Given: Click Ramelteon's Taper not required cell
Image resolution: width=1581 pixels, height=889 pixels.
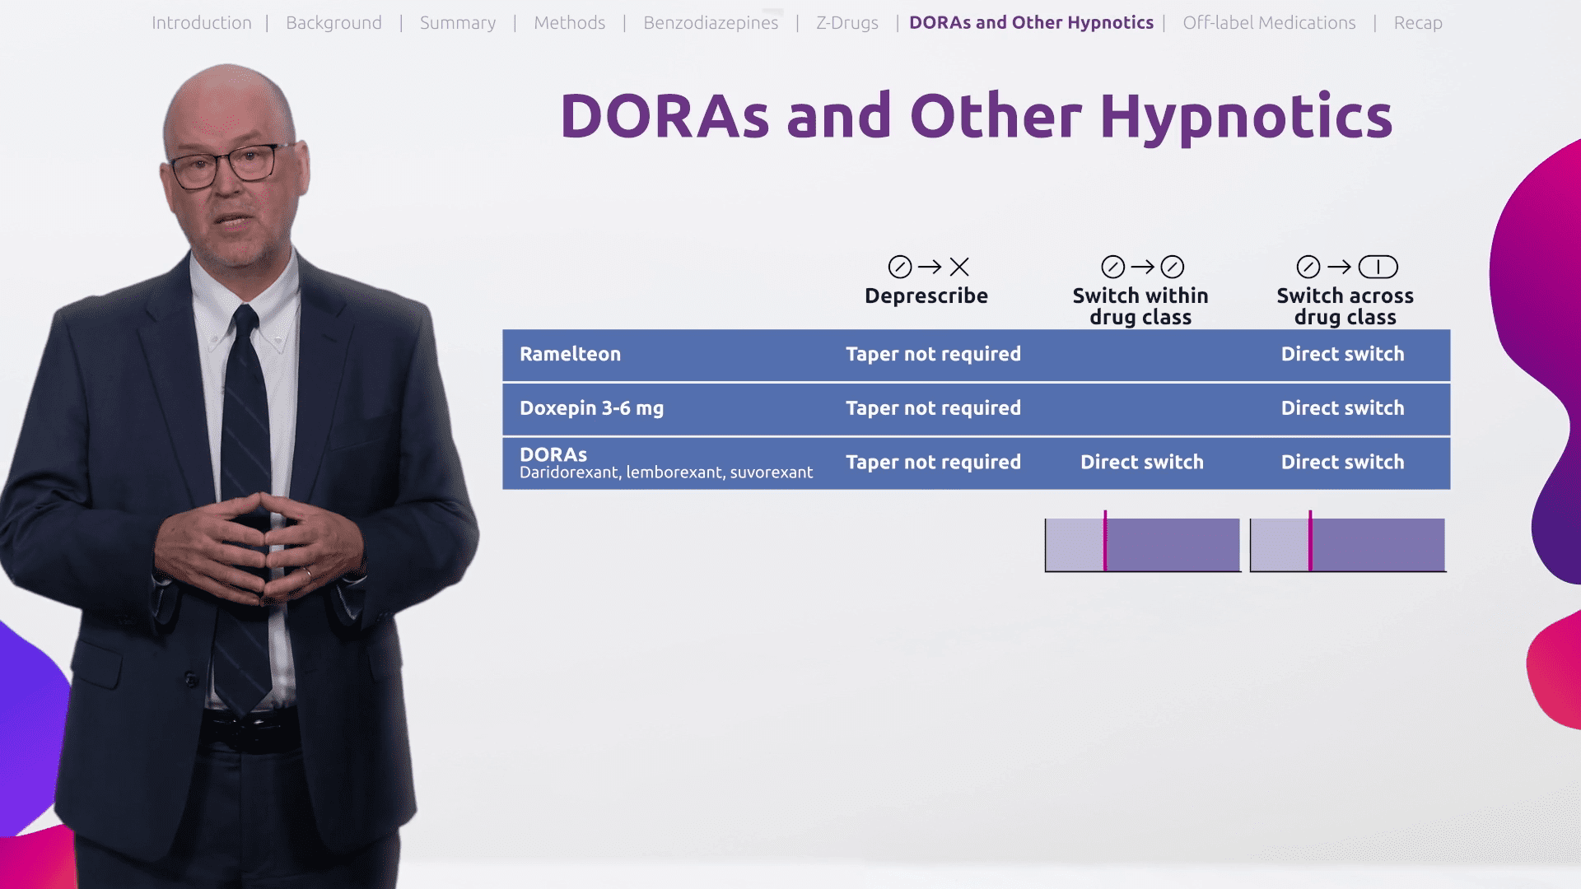Looking at the screenshot, I should pyautogui.click(x=933, y=354).
